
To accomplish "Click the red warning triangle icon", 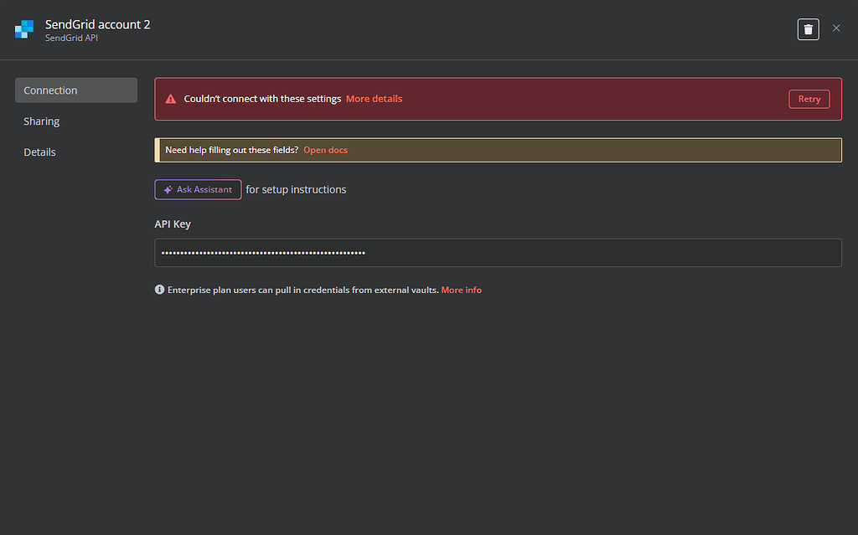I will click(x=170, y=99).
